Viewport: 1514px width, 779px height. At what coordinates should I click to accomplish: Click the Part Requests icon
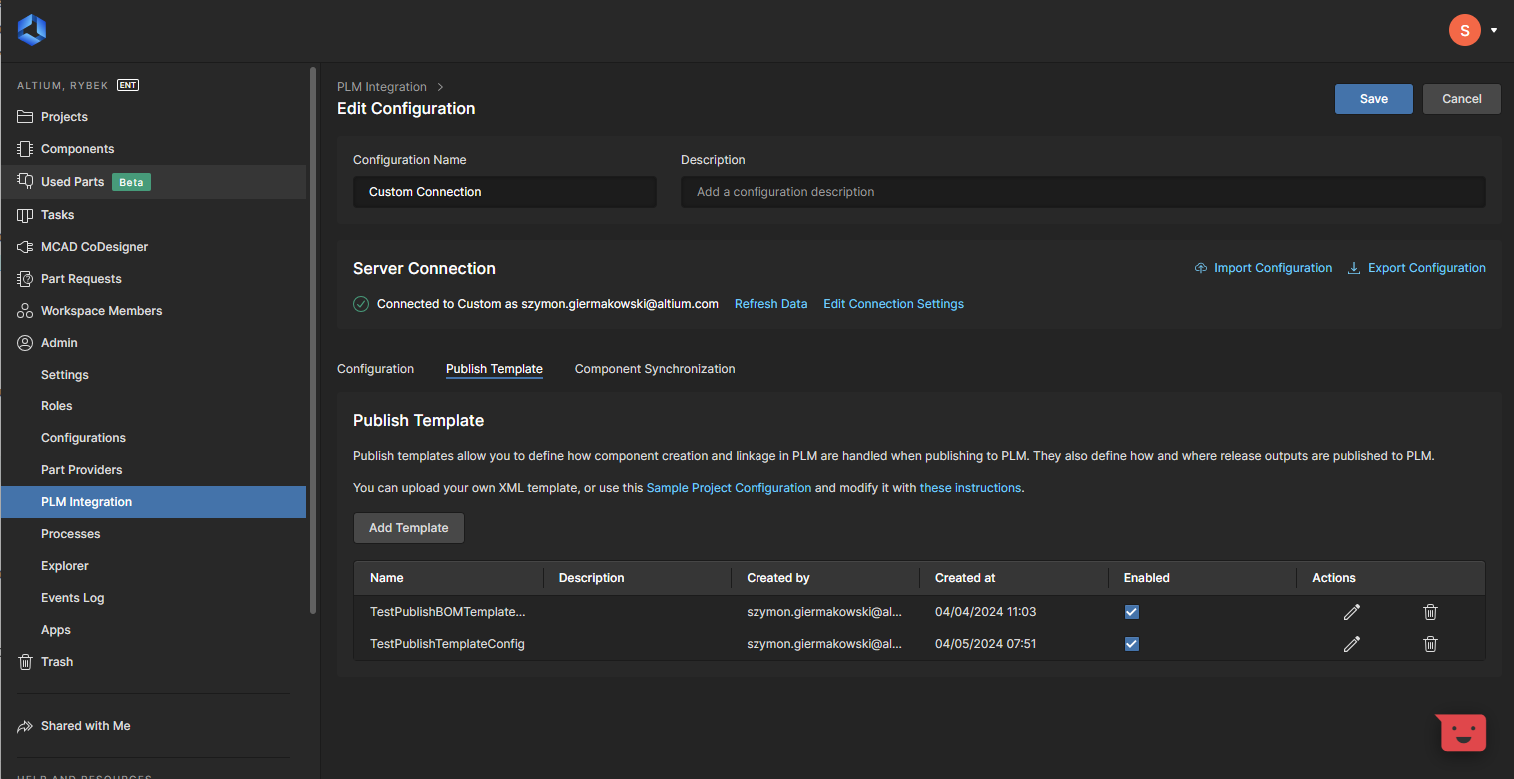(25, 279)
